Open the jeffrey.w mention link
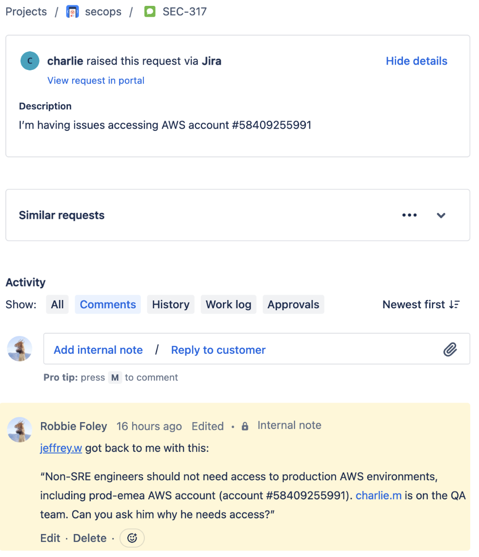Image resolution: width=479 pixels, height=557 pixels. (x=61, y=448)
